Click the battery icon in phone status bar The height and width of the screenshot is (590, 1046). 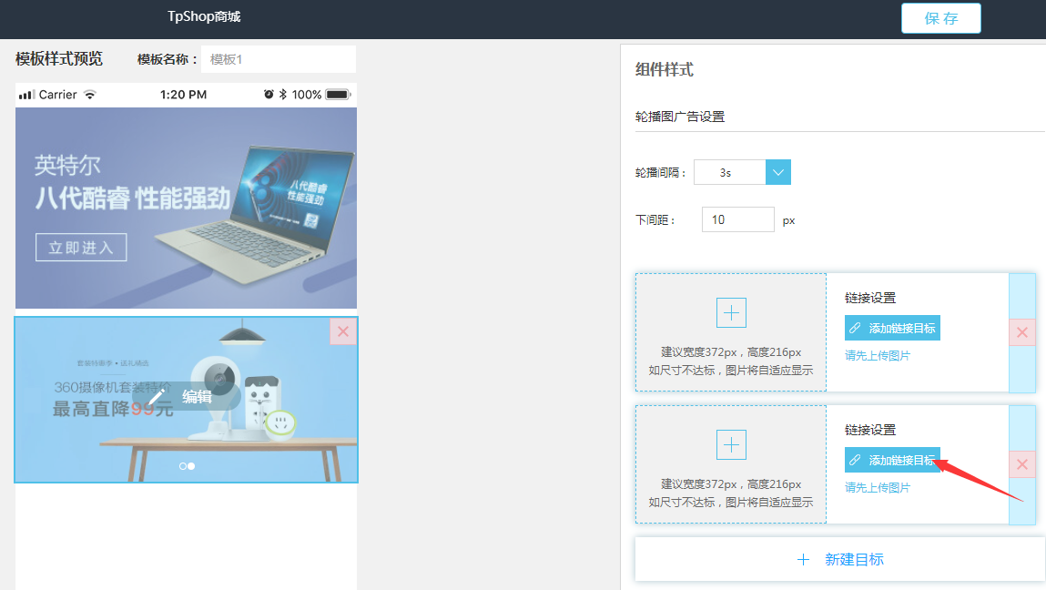[338, 95]
